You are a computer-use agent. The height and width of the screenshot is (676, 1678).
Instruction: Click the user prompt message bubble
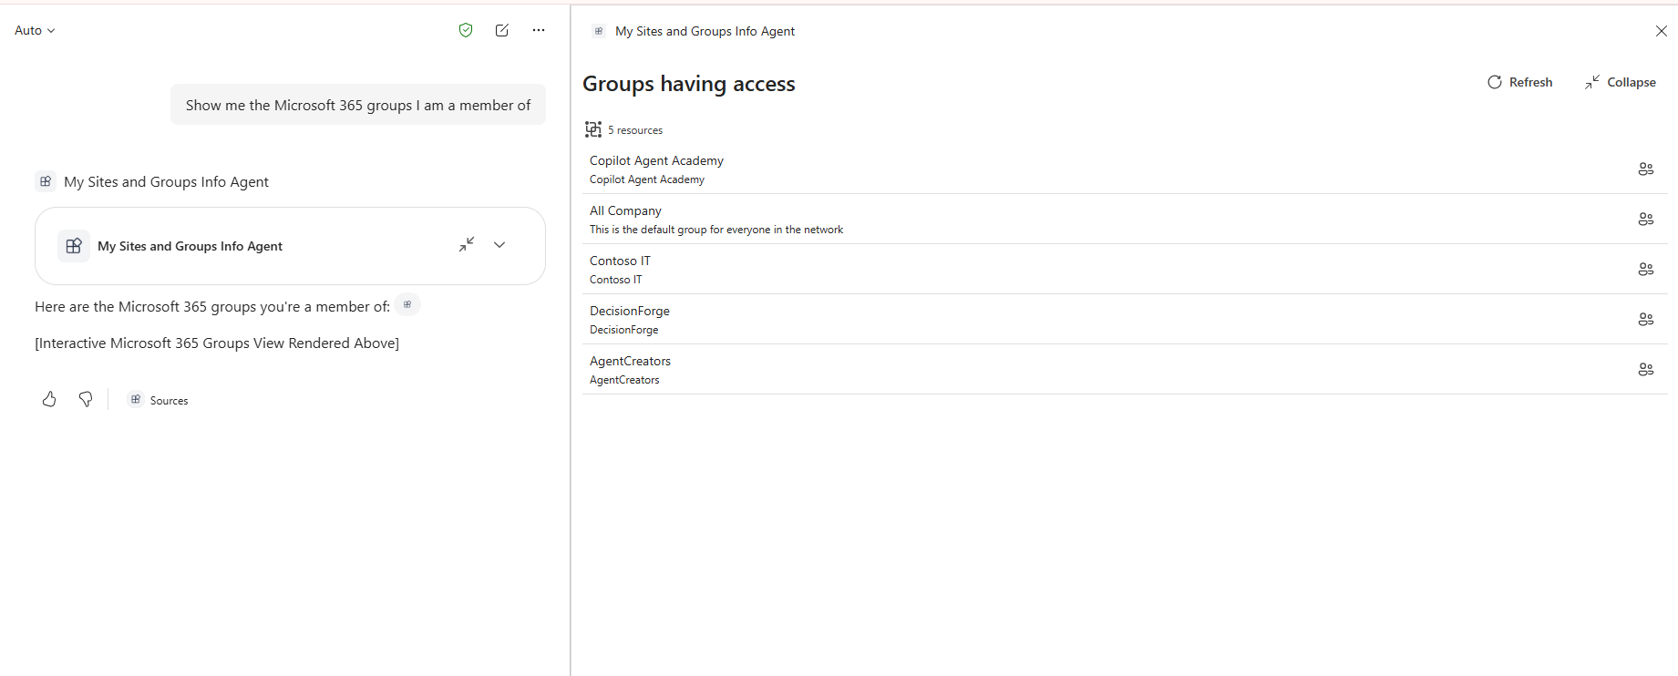(358, 105)
